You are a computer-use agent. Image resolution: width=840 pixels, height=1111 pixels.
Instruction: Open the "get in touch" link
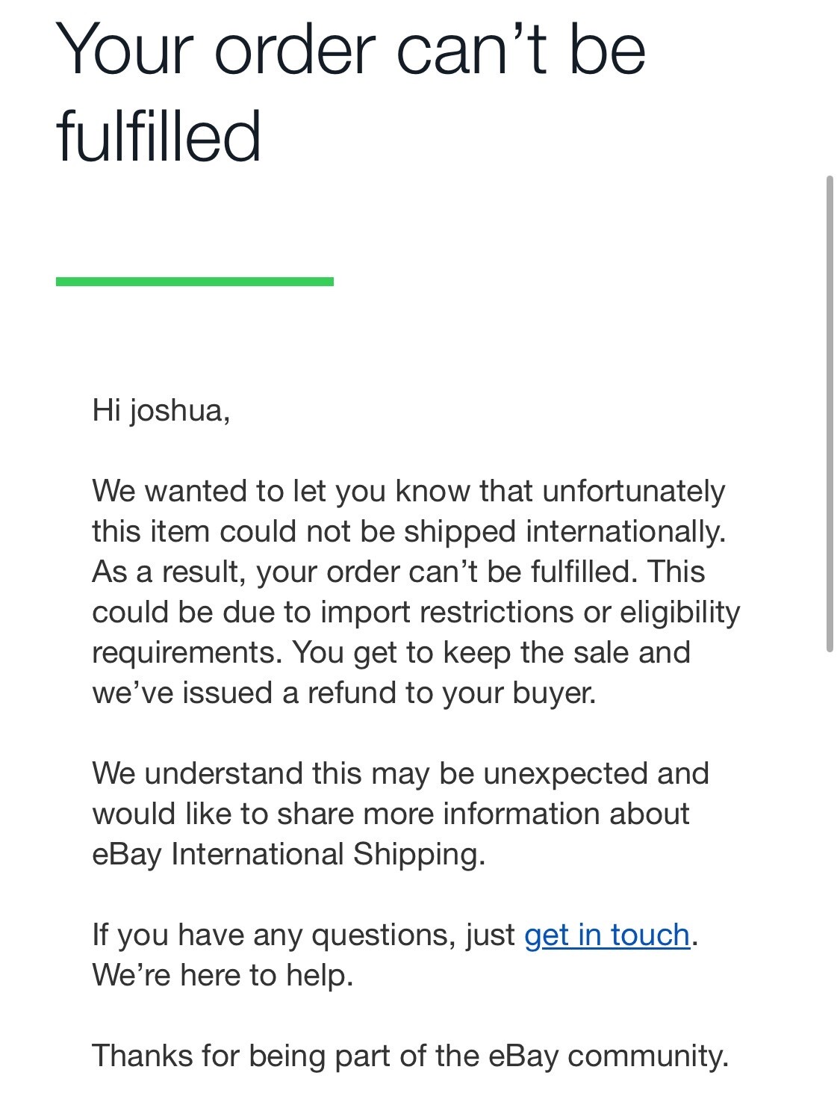coord(606,935)
